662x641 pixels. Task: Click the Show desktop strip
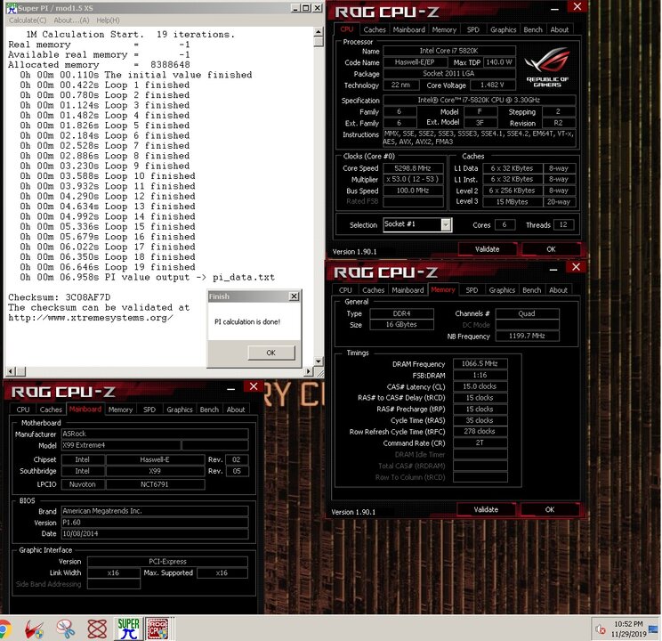click(655, 629)
